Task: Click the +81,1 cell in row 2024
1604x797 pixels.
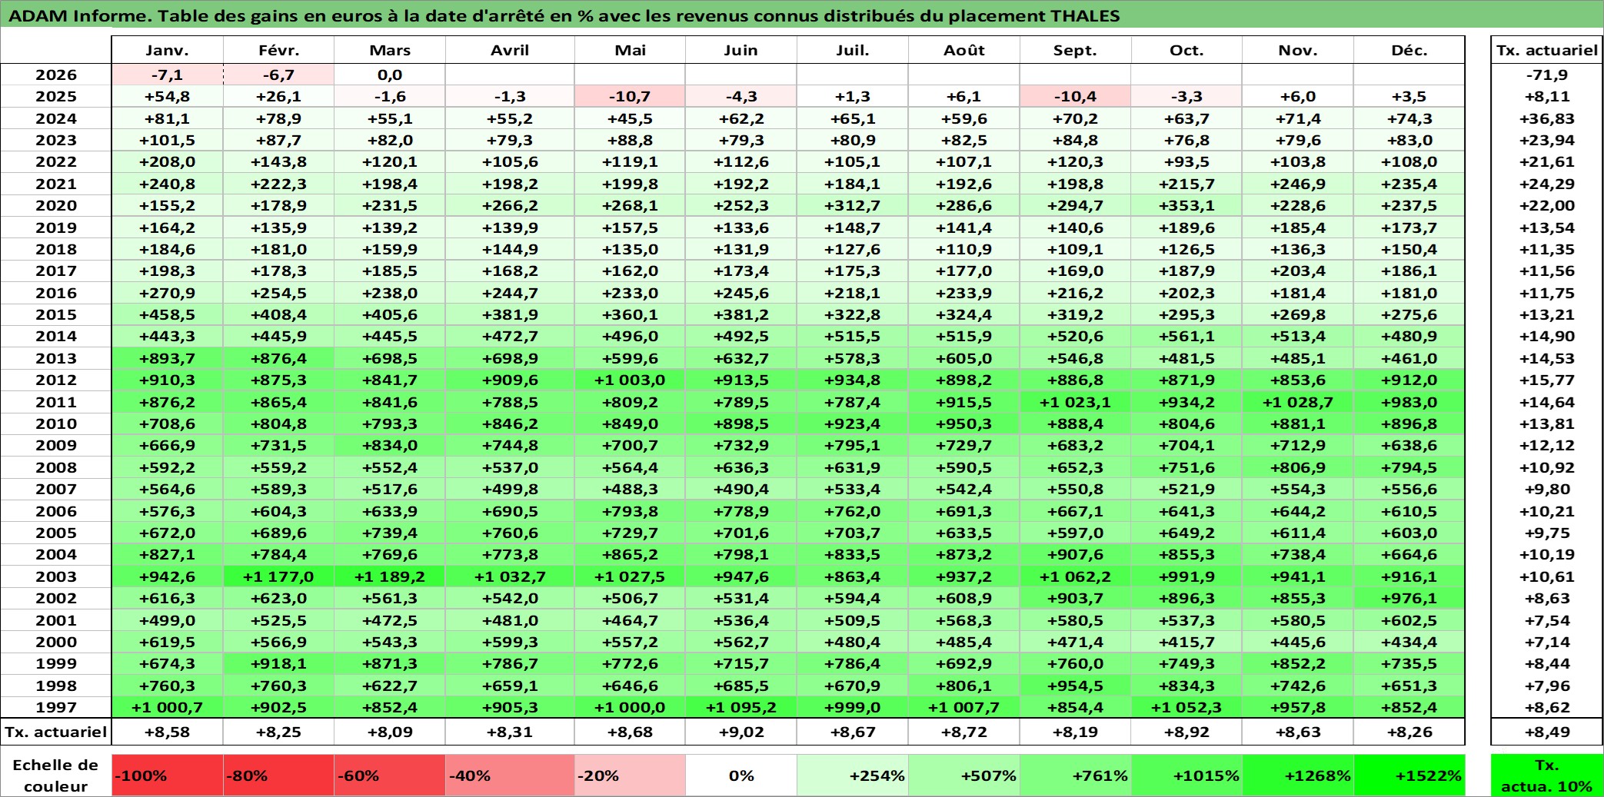Action: click(x=168, y=118)
